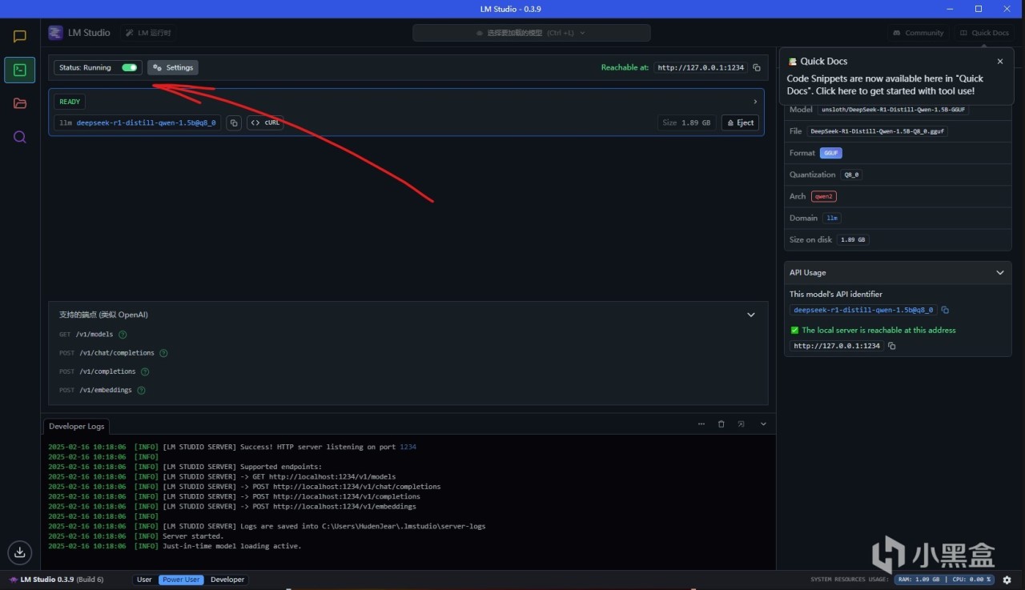Viewport: 1025px width, 590px height.
Task: Copy the Reachable at server address
Action: (757, 68)
